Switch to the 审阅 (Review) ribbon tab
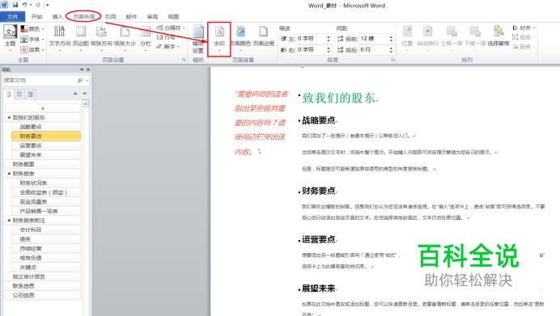 (152, 16)
